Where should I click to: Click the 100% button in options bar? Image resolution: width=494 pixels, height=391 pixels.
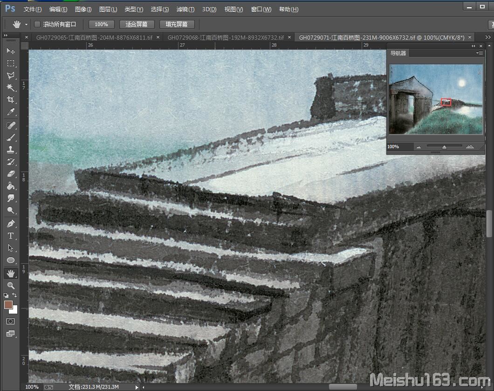pos(101,24)
